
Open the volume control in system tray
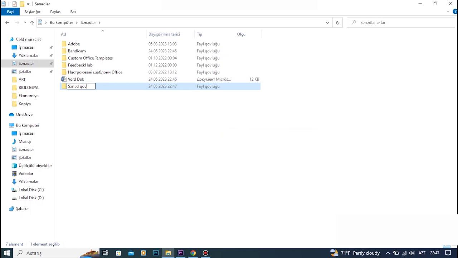pos(412,253)
